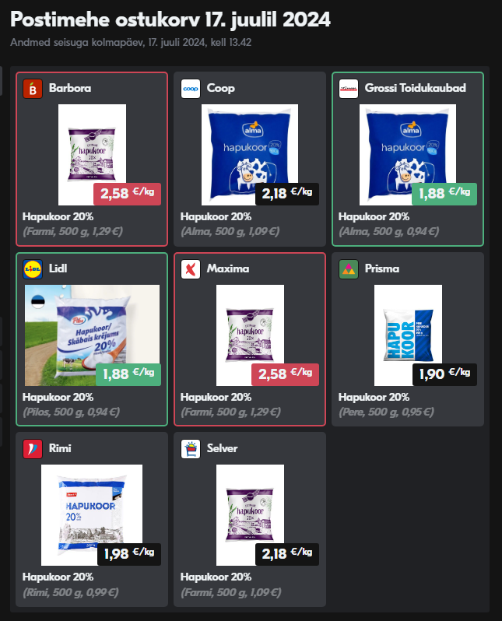Click the Maxima store logo icon

191,269
